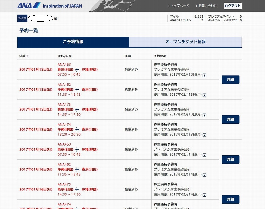Image resolution: width=265 pixels, height=209 pixels.
Task: Click the プレミアムポイント label
Action: [x=221, y=16]
